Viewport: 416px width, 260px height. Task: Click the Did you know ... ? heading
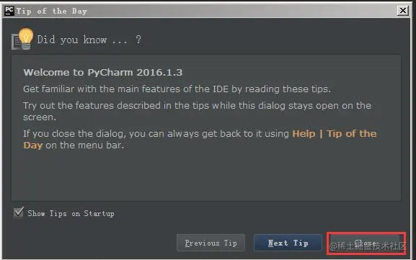pos(89,40)
